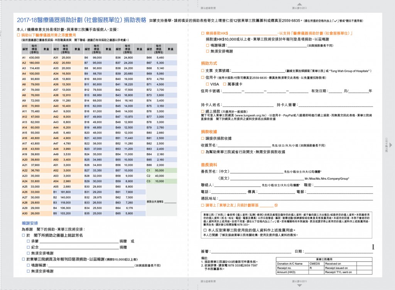Viewport: 395px width, 290px height.
Task: Click the C1 price cell 50,000
Action: click(159, 170)
